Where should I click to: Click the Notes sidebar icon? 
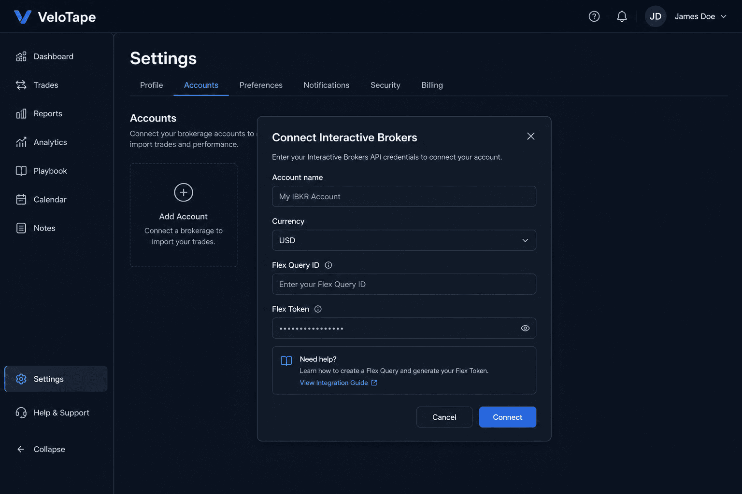point(21,228)
